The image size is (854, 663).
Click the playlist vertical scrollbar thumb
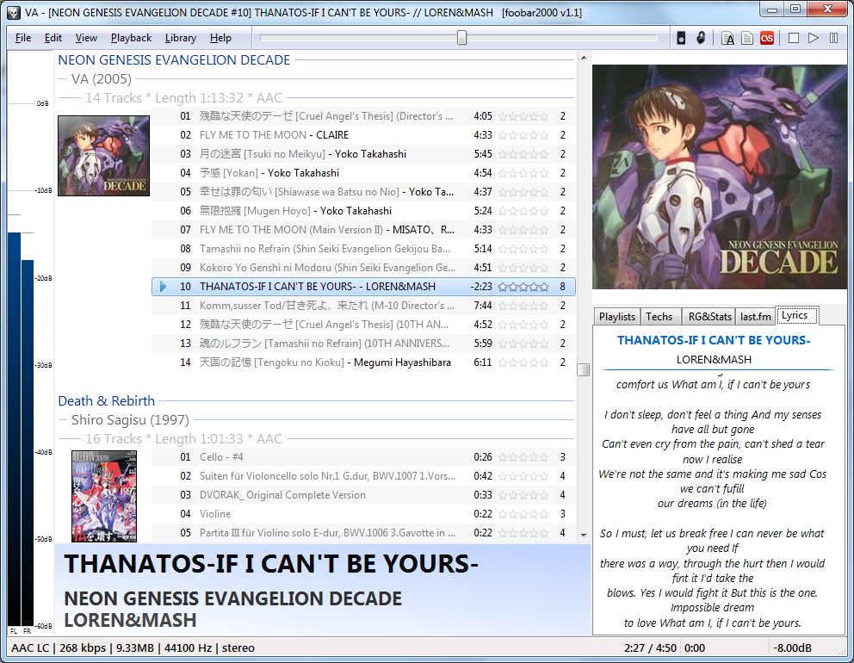(584, 370)
